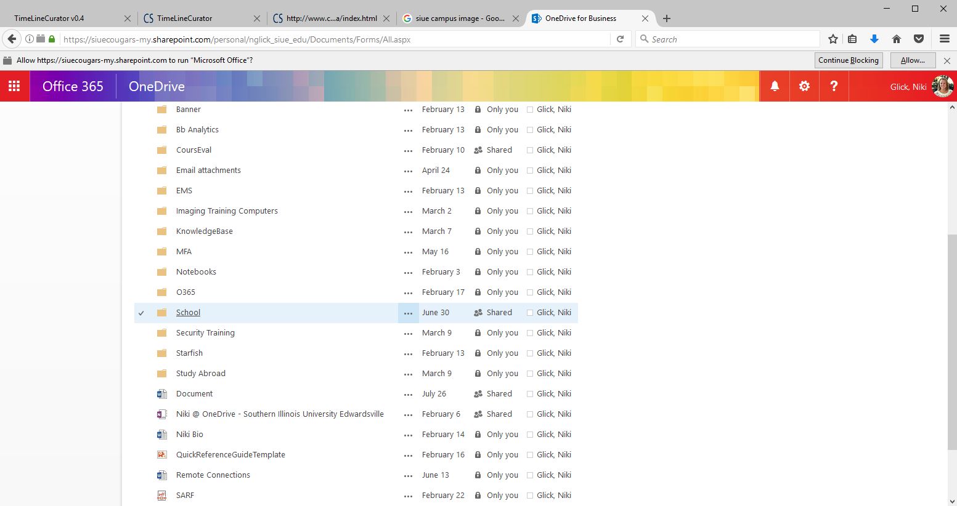The image size is (957, 506).
Task: Open the Office 365 app launcher grid
Action: [14, 86]
